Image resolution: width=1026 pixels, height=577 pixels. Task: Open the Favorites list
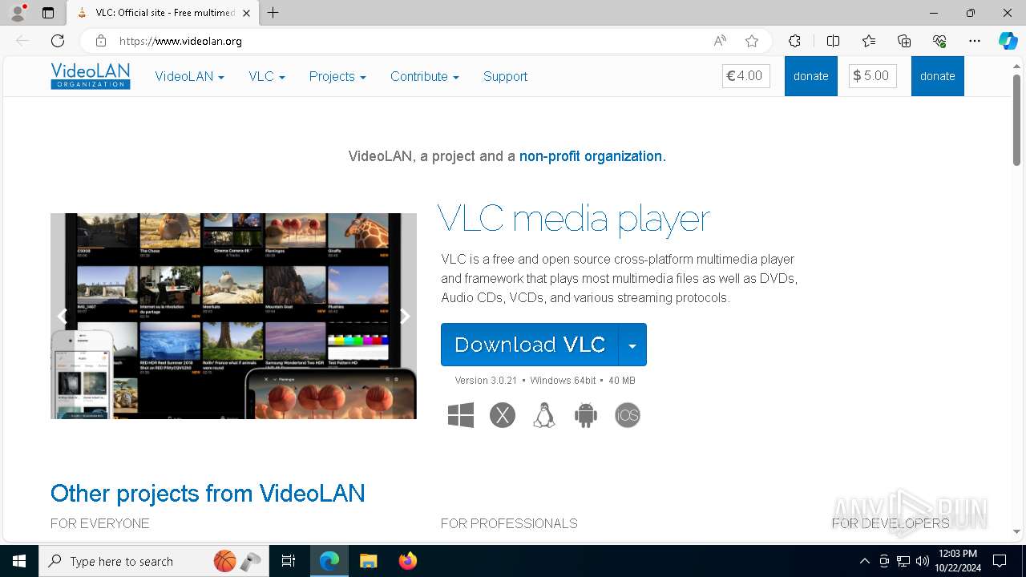point(869,41)
